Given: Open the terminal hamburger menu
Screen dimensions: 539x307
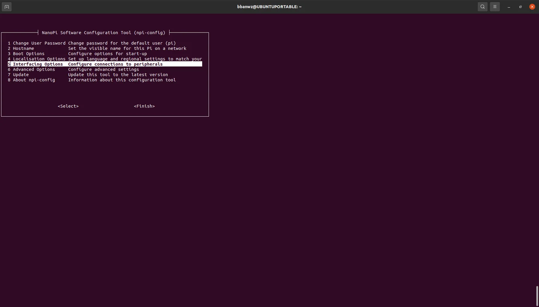Looking at the screenshot, I should tap(495, 7).
